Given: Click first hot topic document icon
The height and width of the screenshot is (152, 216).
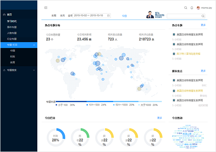Looking at the screenshot, I should 174,35.
